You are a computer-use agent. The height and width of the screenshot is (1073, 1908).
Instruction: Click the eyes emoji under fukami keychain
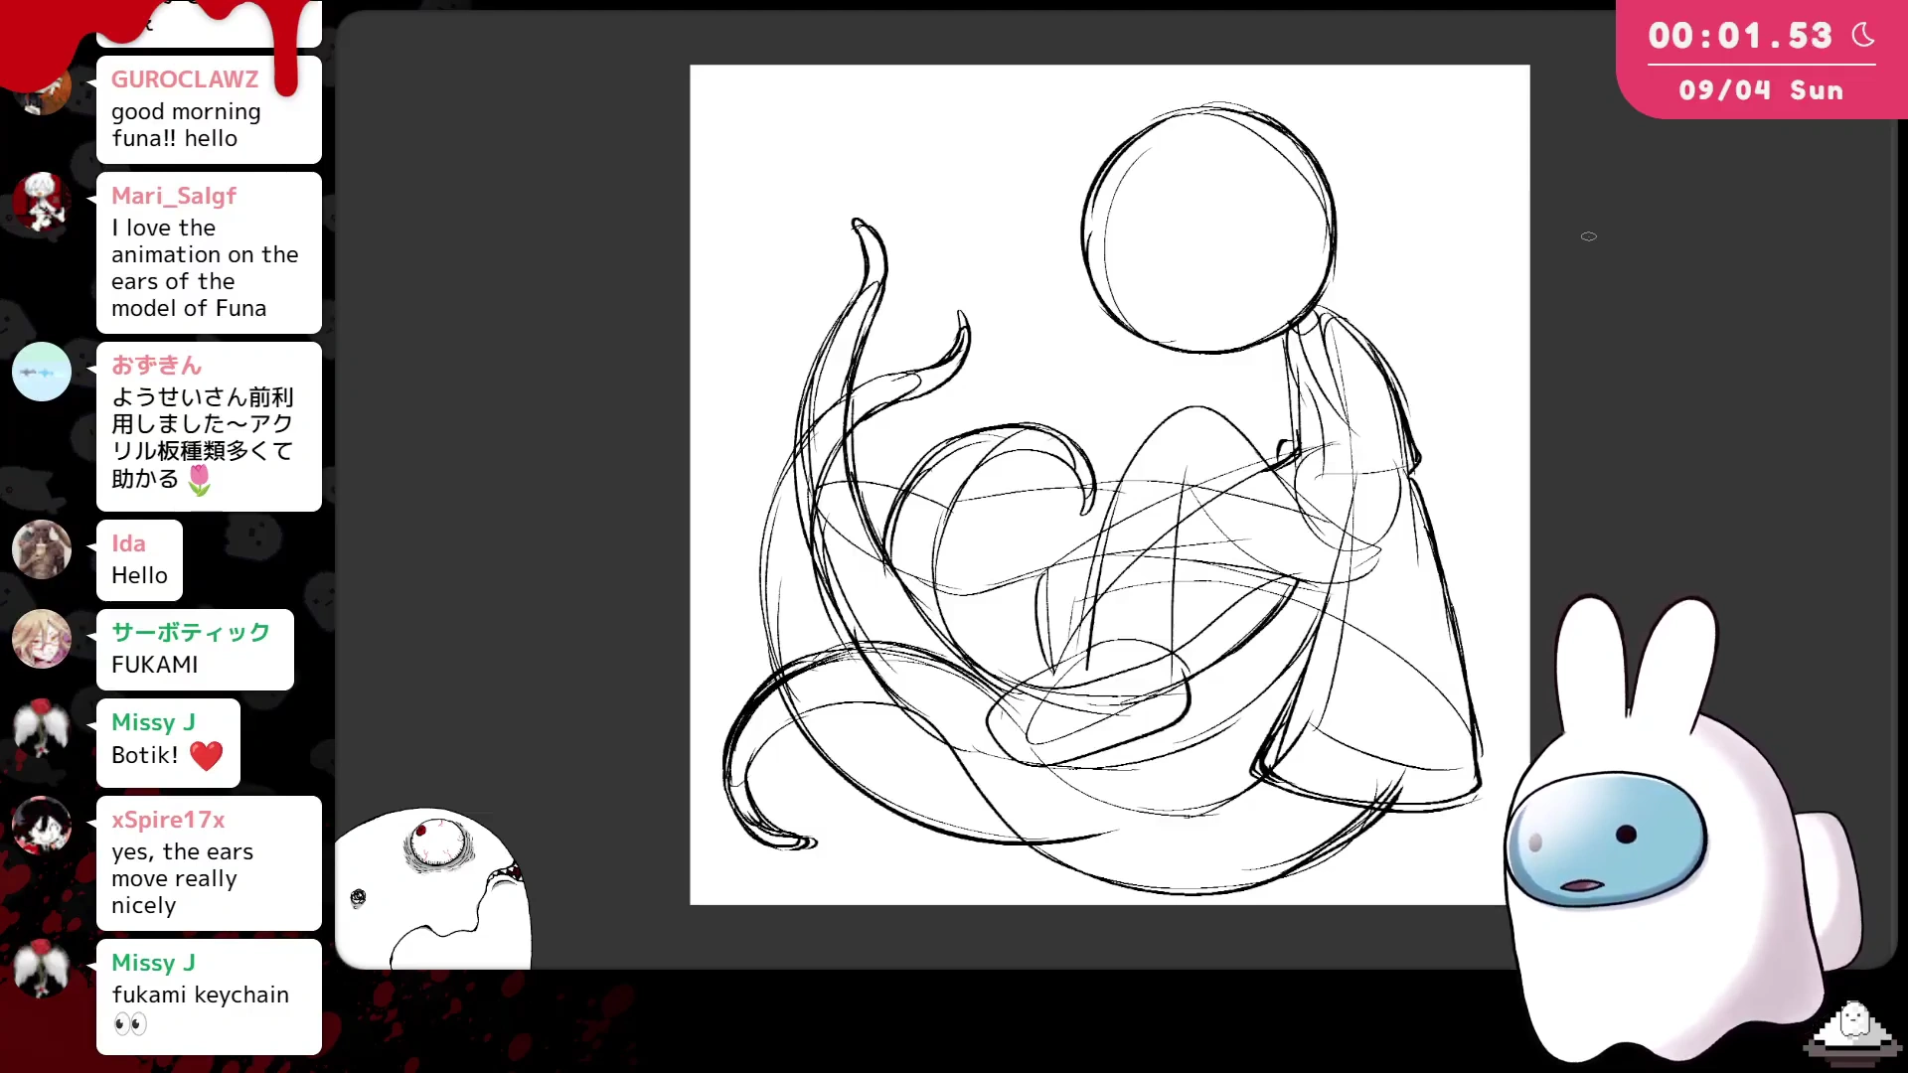tap(130, 1023)
